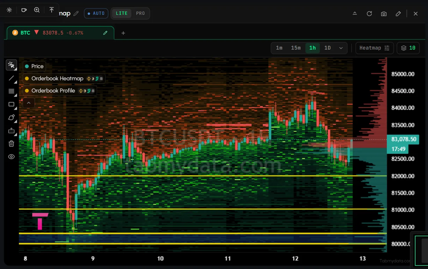Collapse the legend with the chevron button
428x269 pixels.
click(29, 103)
